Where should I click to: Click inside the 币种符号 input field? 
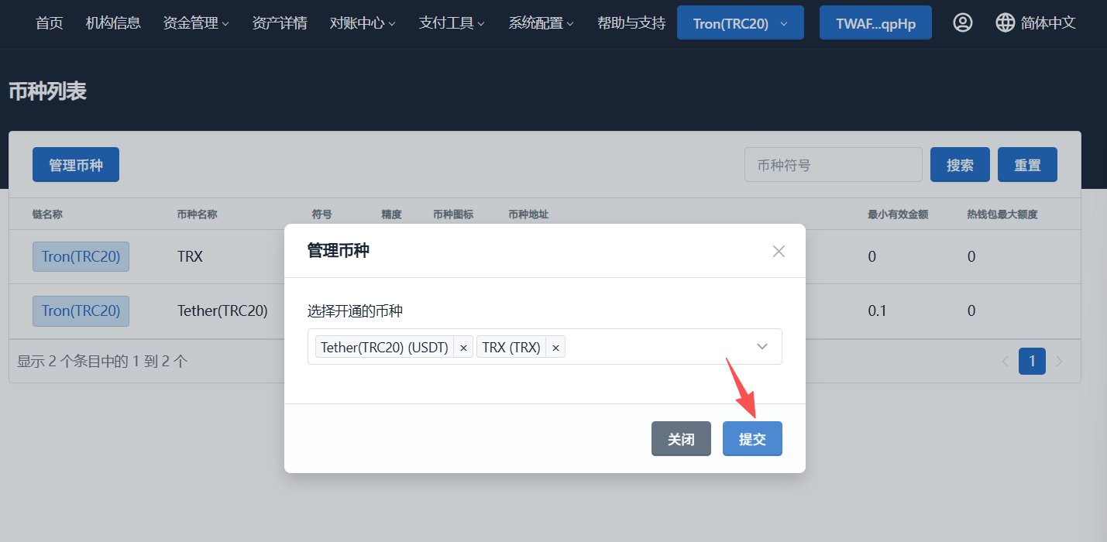pyautogui.click(x=833, y=164)
